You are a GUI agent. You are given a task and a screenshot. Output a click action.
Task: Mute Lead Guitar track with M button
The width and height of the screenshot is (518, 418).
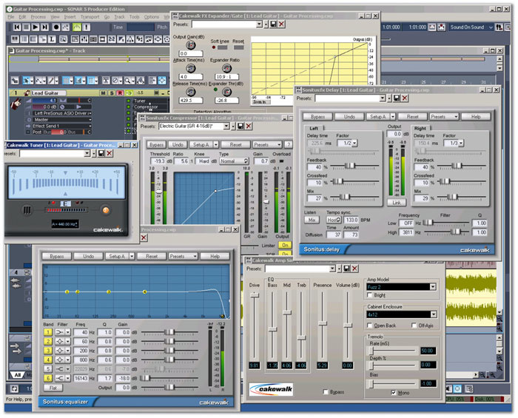(104, 93)
